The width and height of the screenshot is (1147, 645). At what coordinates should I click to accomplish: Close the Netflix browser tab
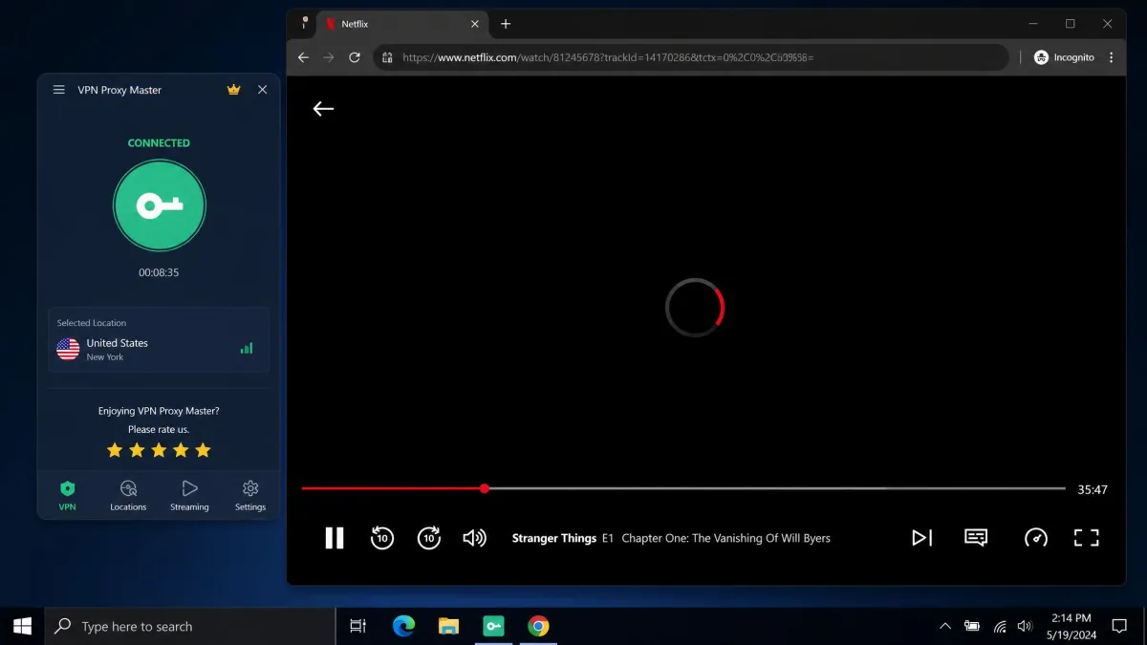point(475,24)
